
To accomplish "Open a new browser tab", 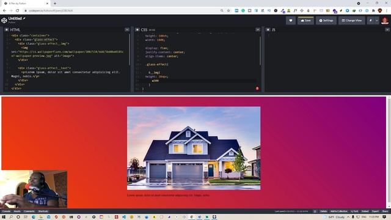I will pos(55,4).
